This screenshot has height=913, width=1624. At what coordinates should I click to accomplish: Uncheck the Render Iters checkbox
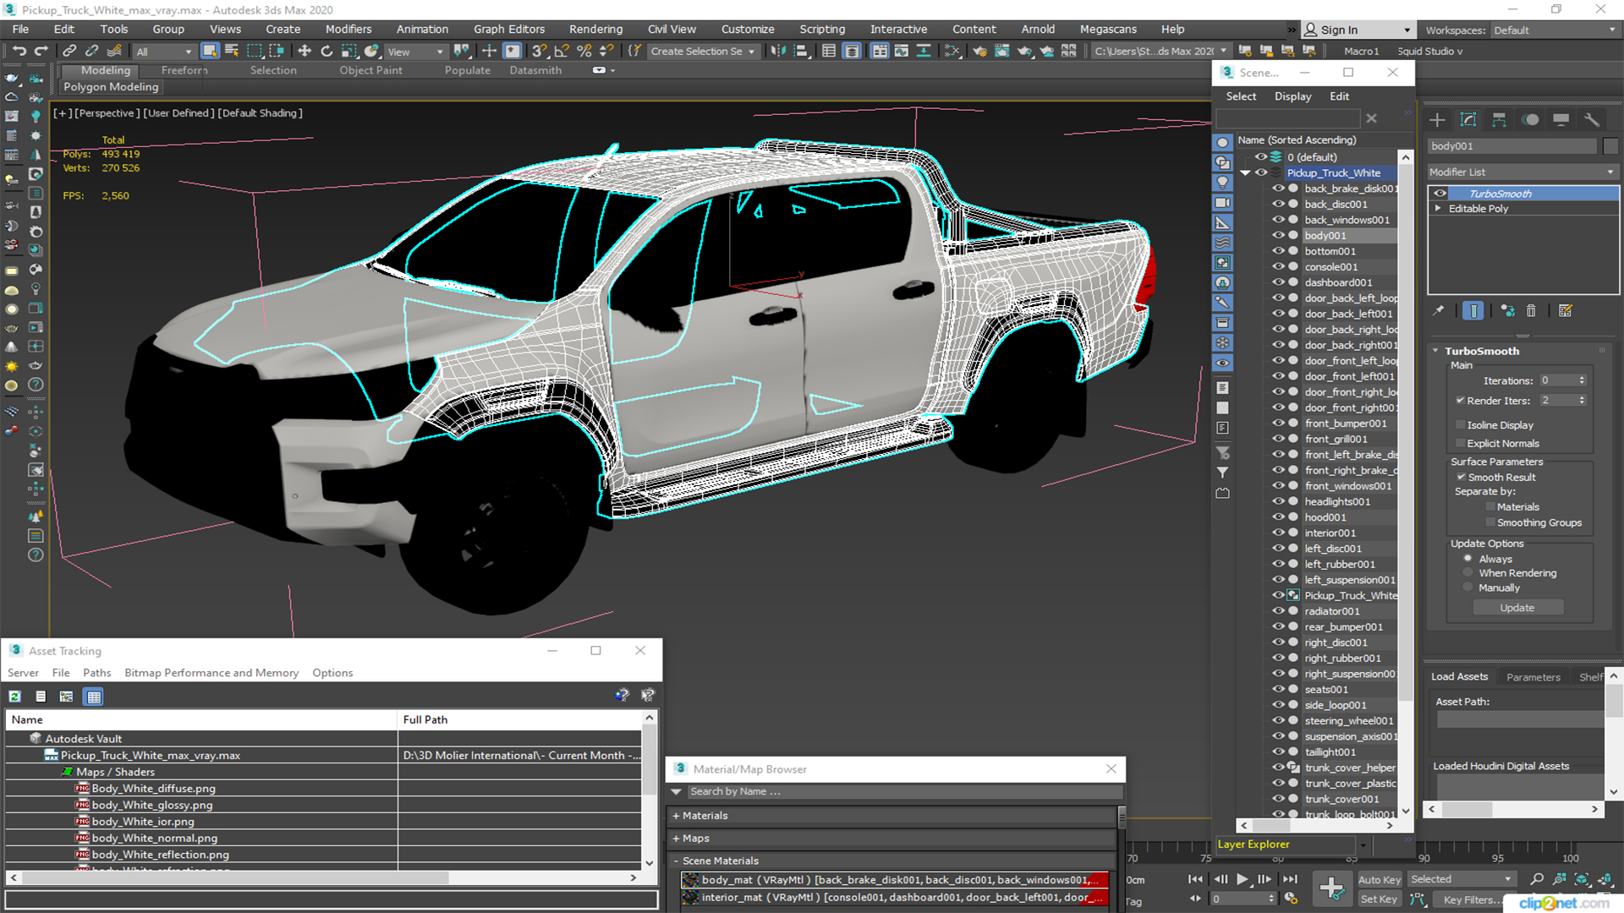pyautogui.click(x=1460, y=401)
